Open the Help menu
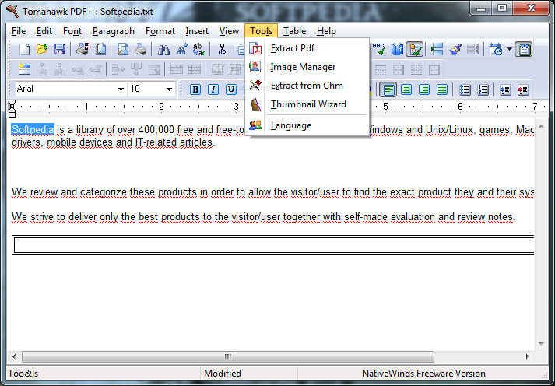The image size is (555, 386). [326, 31]
